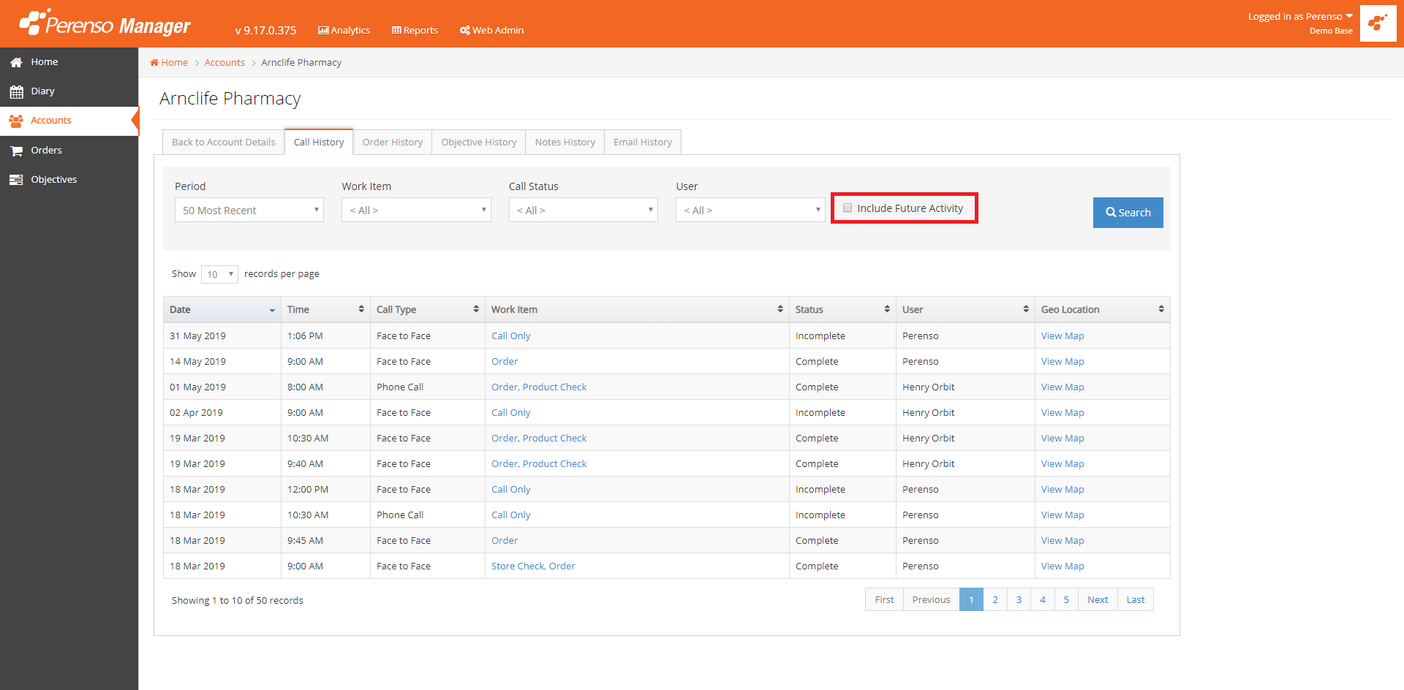Jump to the Last page of records

1136,599
